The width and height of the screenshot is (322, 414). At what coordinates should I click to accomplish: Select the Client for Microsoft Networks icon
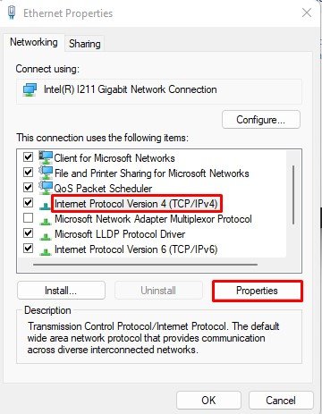tap(46, 157)
